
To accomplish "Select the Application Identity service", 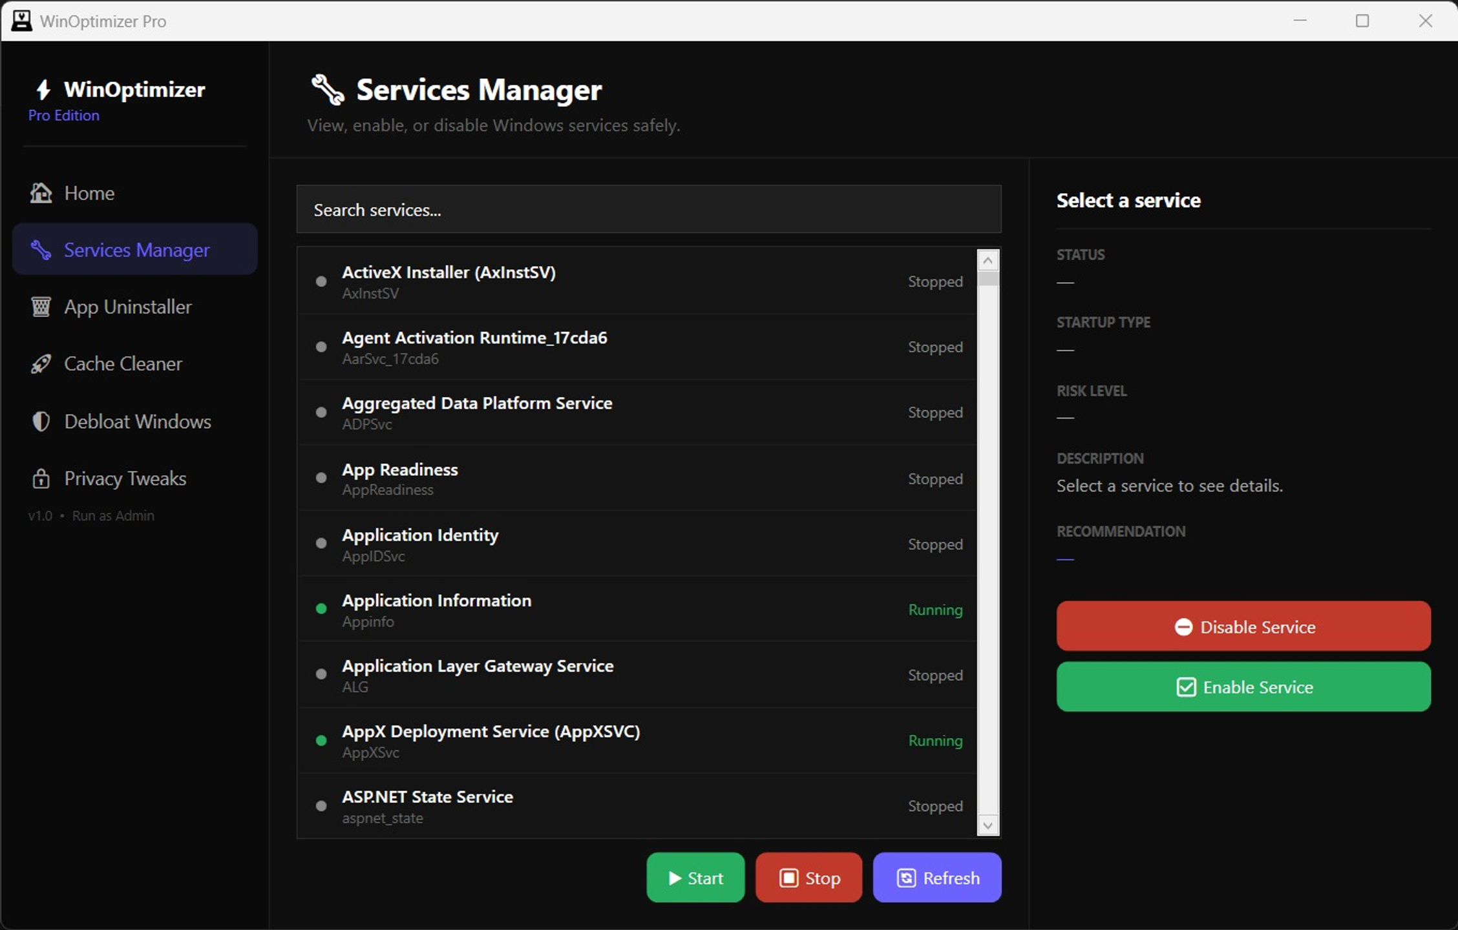I will 637,544.
